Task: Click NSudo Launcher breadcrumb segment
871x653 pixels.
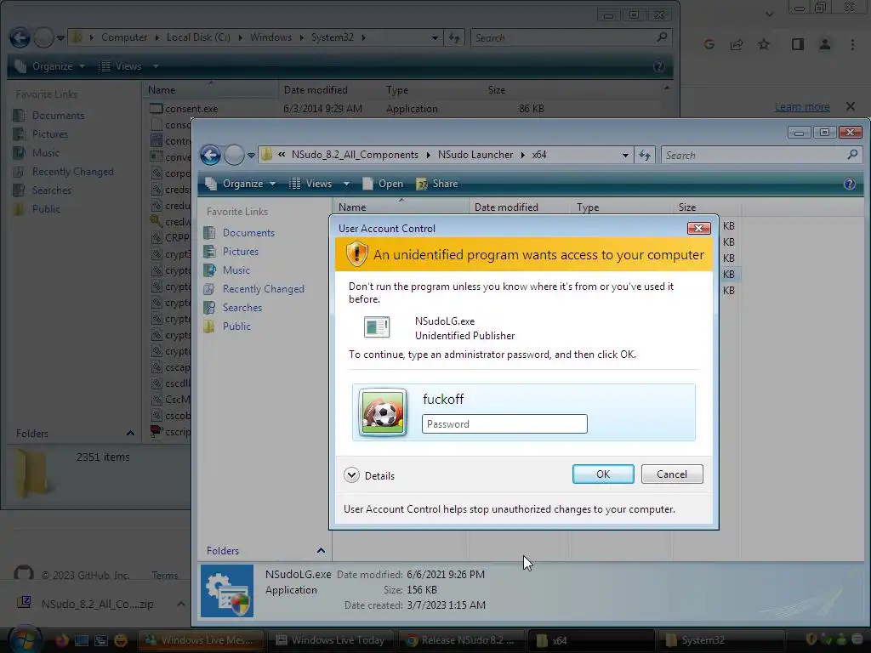Action: [x=475, y=155]
